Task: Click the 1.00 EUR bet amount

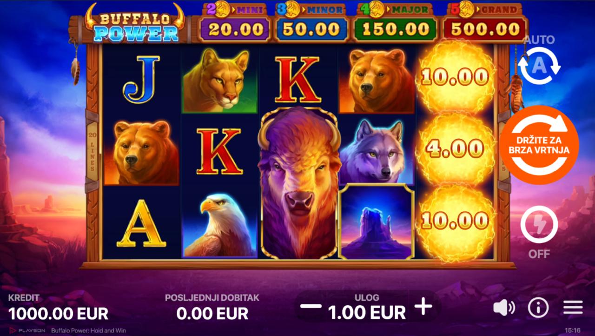Action: [367, 312]
